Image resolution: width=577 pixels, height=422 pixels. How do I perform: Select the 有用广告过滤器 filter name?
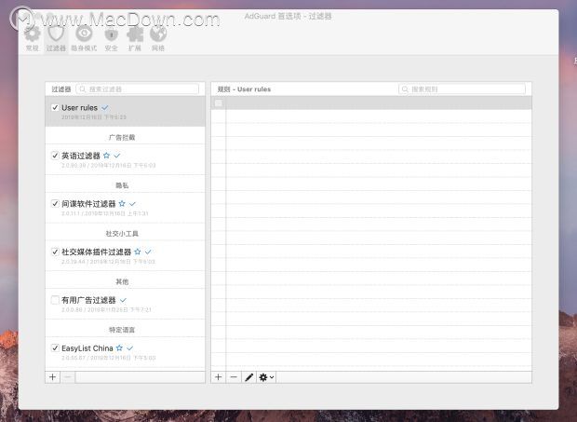[88, 300]
